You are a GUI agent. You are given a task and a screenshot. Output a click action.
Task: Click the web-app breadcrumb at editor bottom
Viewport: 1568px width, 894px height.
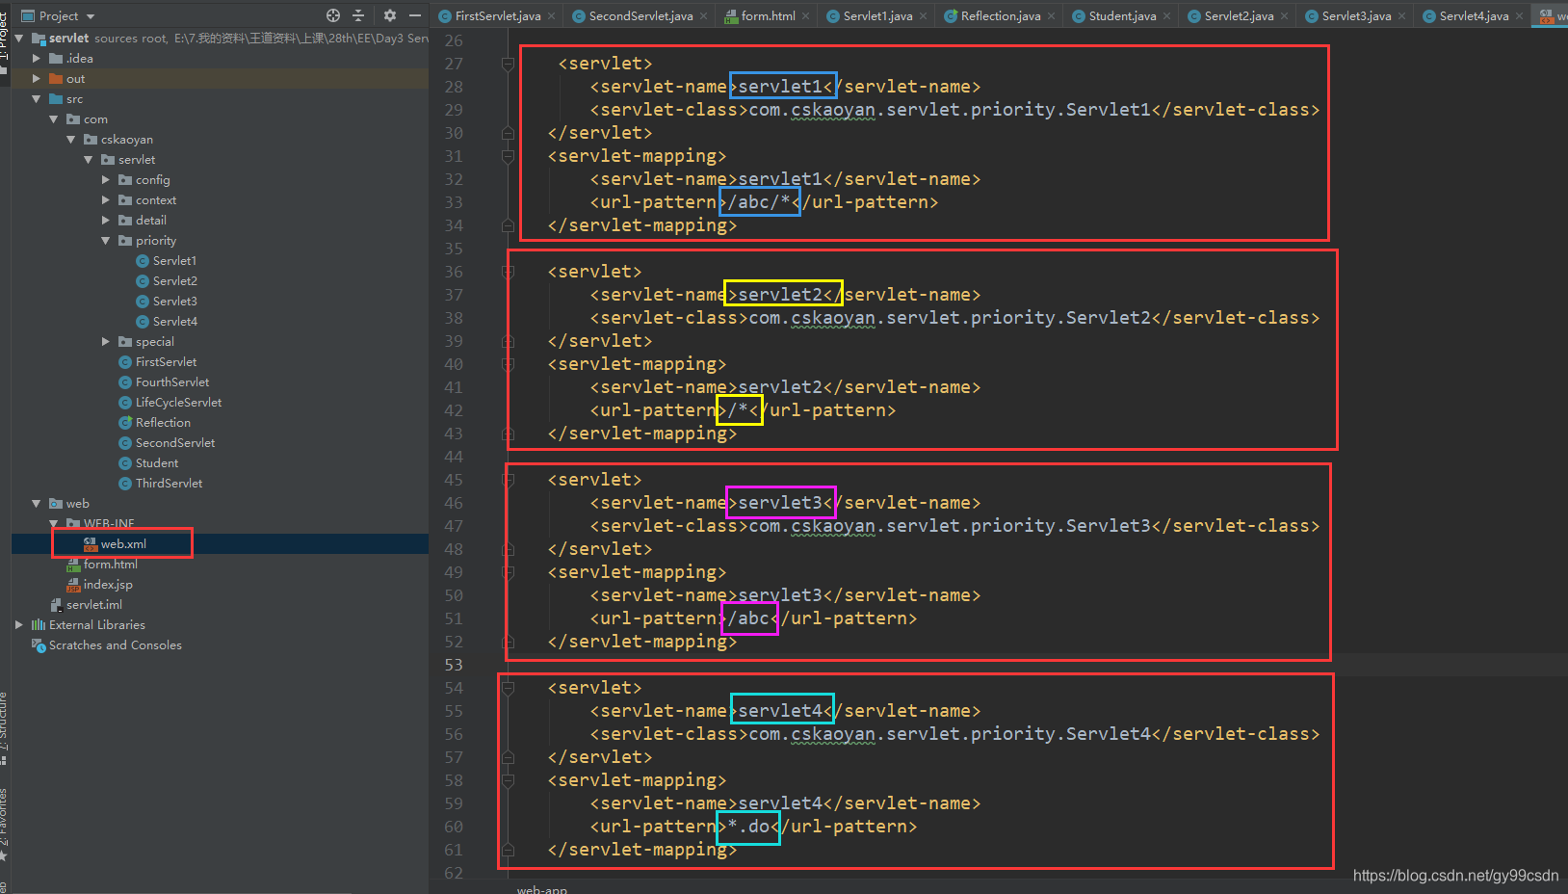click(541, 889)
